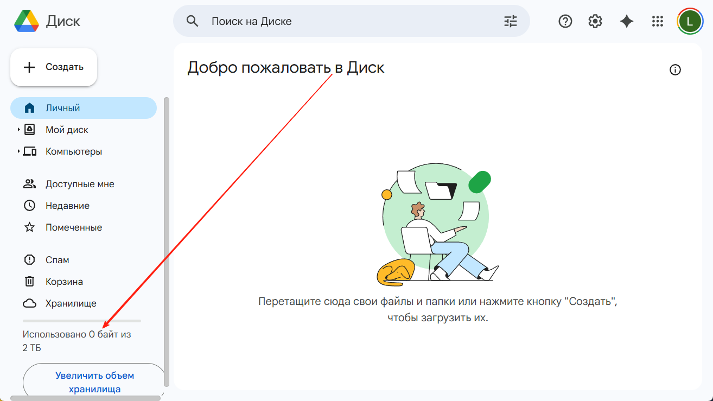713x401 pixels.
Task: Open the Settings gear menu
Action: 595,21
